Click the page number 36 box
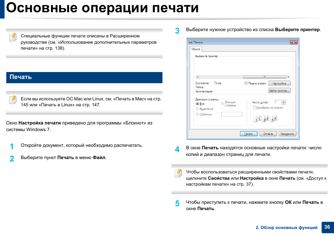 tap(327, 227)
